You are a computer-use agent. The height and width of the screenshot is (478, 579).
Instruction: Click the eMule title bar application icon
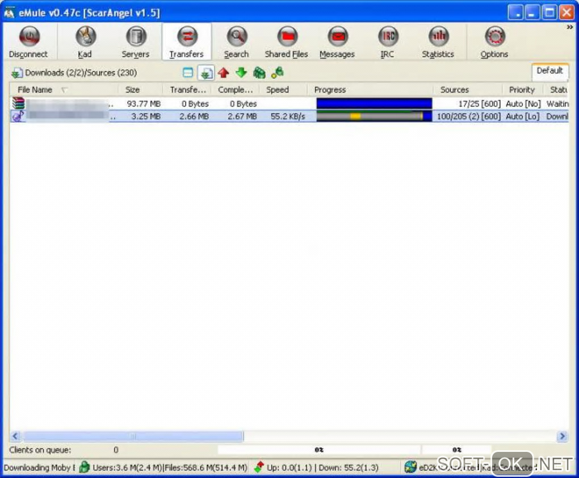click(9, 12)
